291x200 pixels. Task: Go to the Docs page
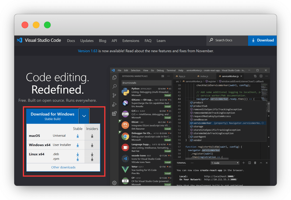(71, 41)
